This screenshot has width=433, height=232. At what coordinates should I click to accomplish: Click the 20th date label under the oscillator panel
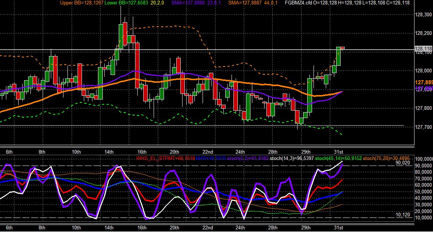coord(174,228)
